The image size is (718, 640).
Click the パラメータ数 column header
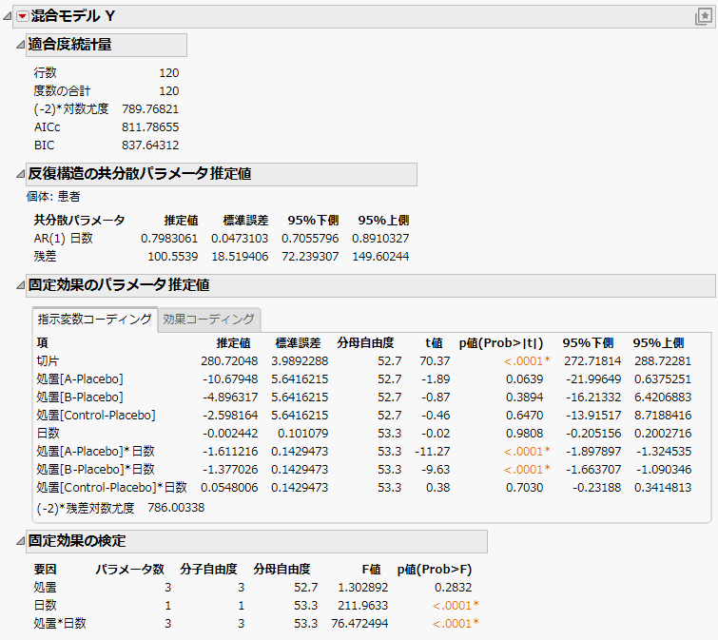point(129,569)
